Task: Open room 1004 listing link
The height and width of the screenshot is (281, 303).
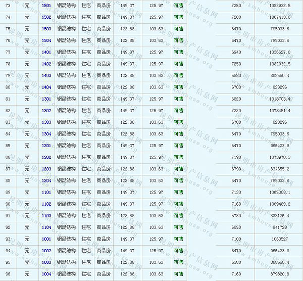Action: click(x=46, y=274)
